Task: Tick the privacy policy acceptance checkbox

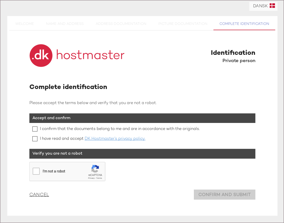Action: point(35,139)
